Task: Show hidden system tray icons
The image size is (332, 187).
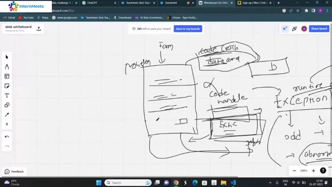Action: (x=270, y=182)
